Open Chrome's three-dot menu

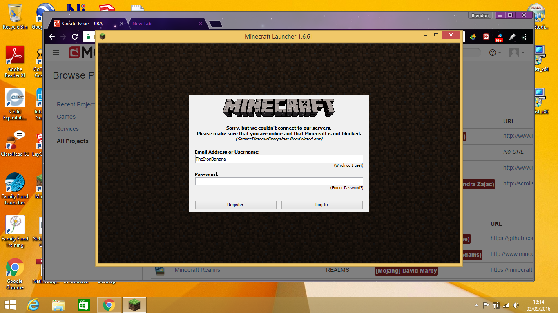(525, 37)
